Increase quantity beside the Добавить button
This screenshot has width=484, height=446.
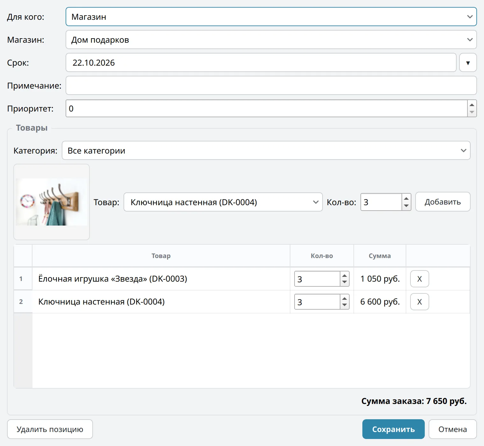(406, 198)
